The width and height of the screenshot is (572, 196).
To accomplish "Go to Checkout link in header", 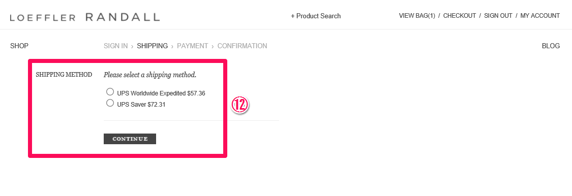I will click(x=459, y=16).
